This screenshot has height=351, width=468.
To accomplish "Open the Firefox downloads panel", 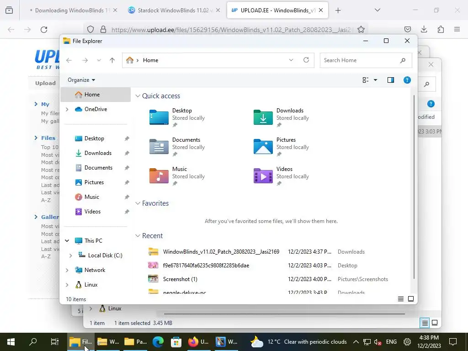I will point(424,29).
